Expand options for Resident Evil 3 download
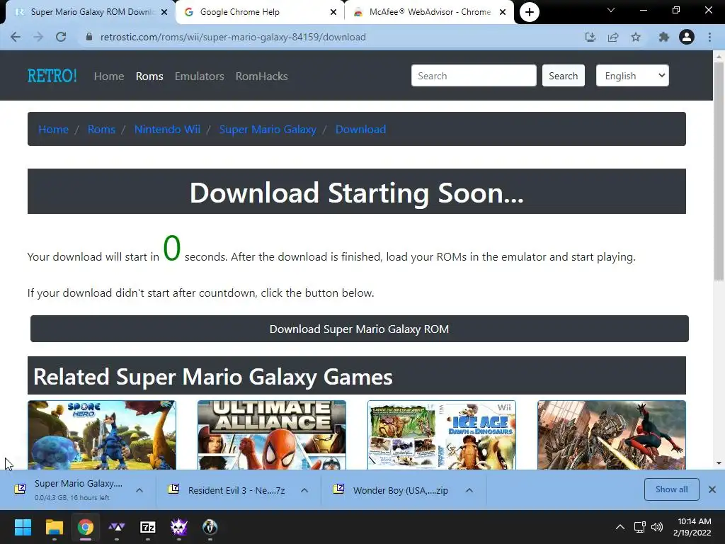Image resolution: width=725 pixels, height=544 pixels. [304, 490]
